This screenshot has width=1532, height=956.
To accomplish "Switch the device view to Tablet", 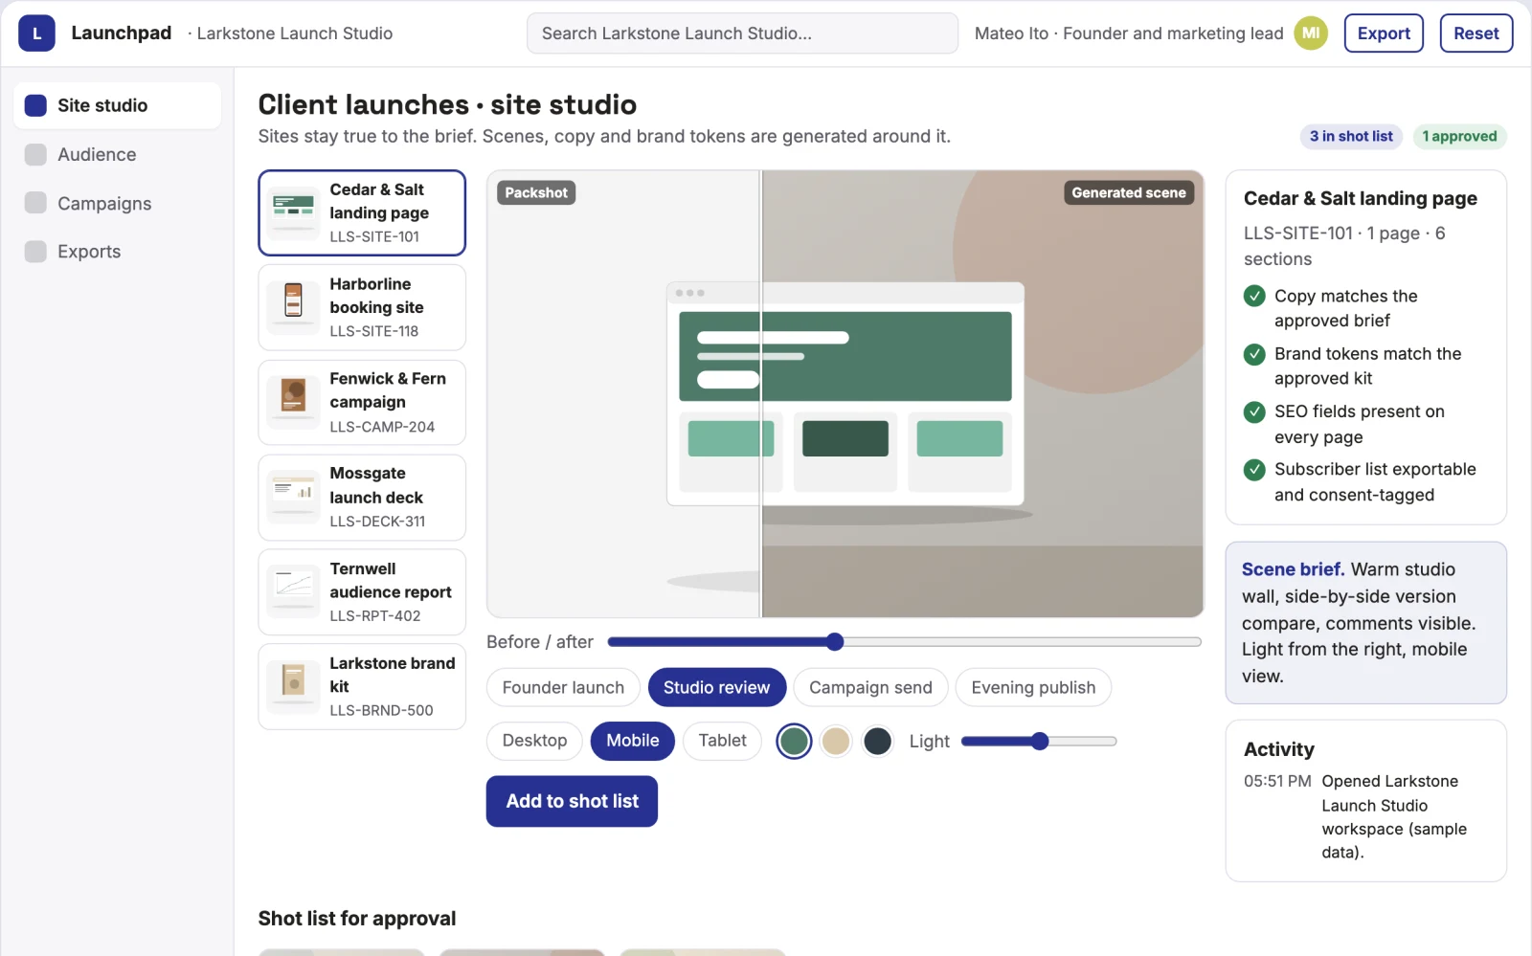I will click(x=722, y=741).
